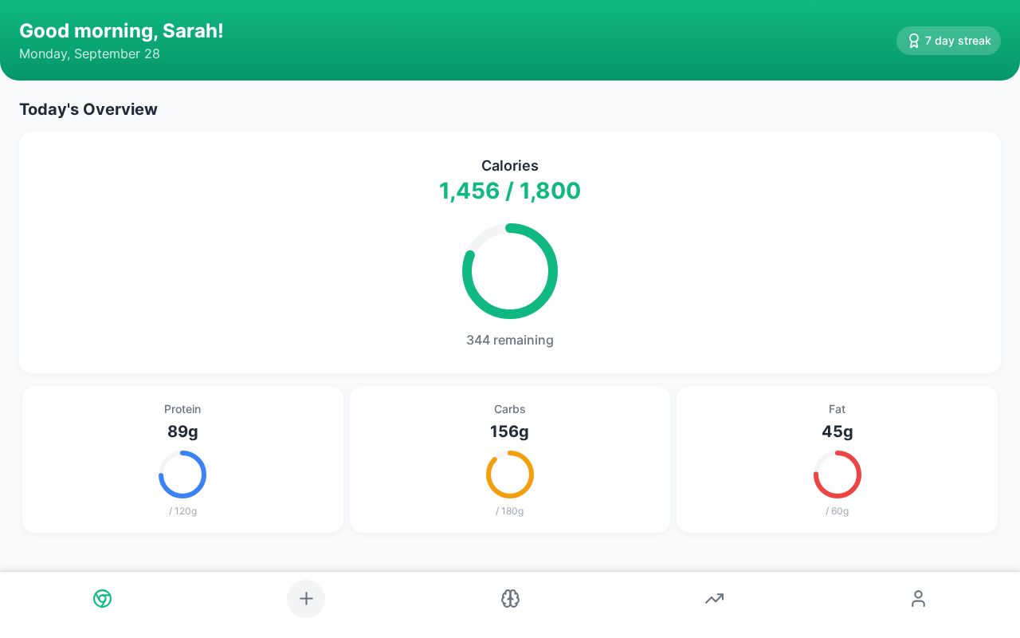
Task: Click the 344 remaining text
Action: pos(510,341)
